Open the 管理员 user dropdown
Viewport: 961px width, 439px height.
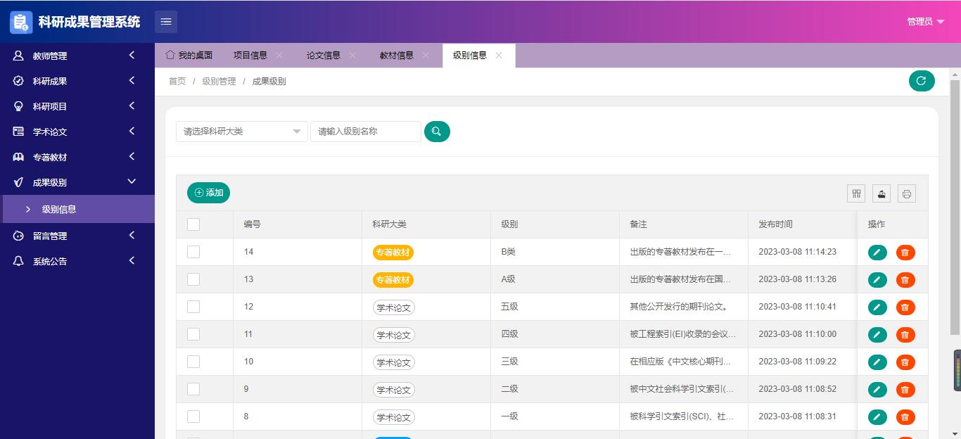(925, 22)
